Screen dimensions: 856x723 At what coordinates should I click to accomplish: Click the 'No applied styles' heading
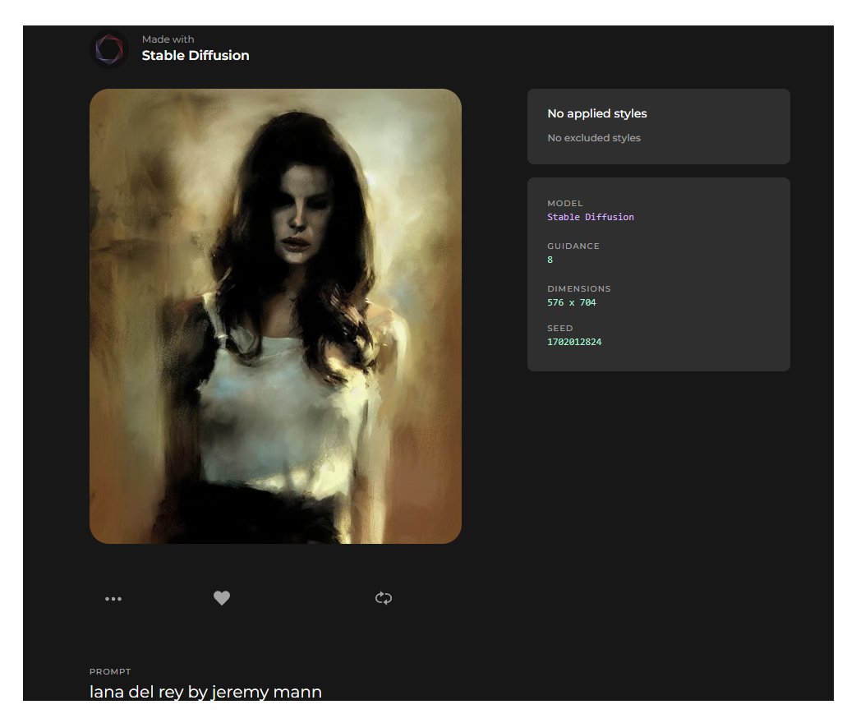coord(596,113)
